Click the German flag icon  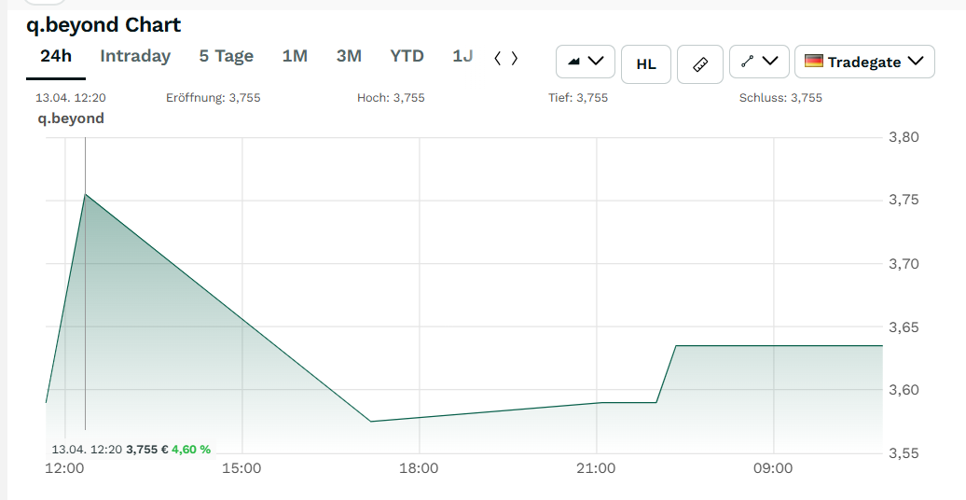(814, 62)
